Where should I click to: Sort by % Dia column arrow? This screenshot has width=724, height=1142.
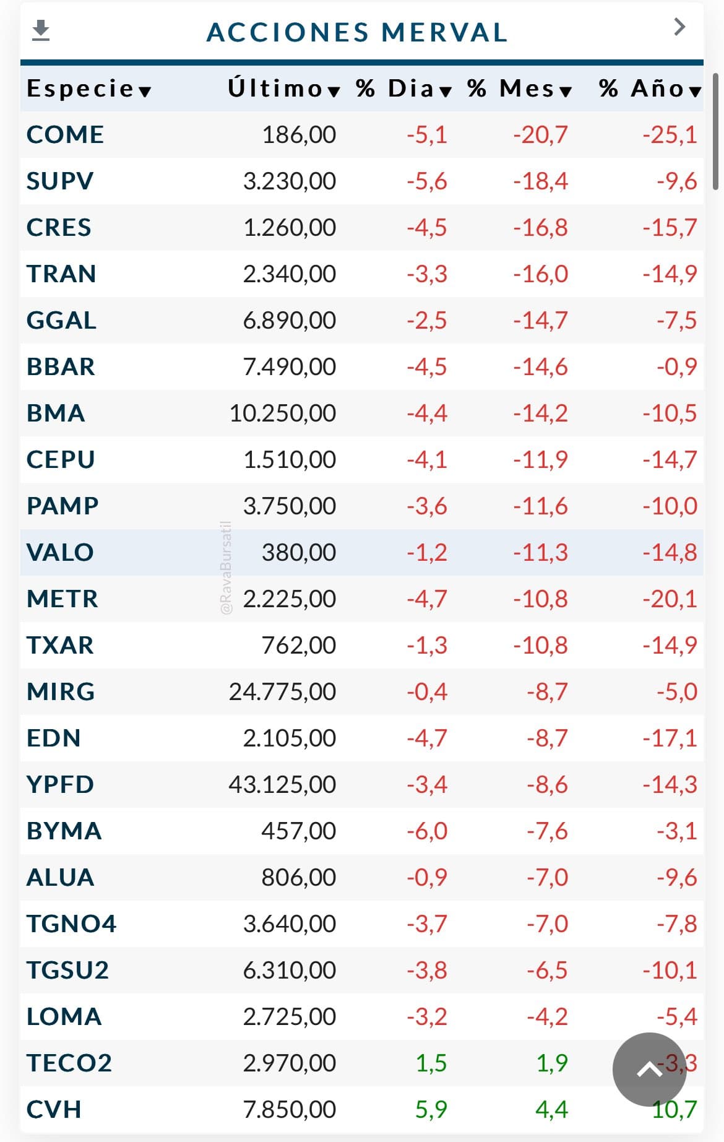446,92
